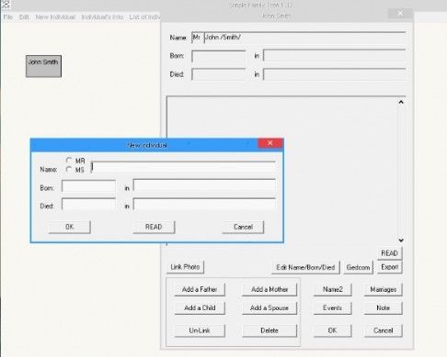The height and width of the screenshot is (357, 447).
Task: Click the Note button
Action: click(384, 307)
